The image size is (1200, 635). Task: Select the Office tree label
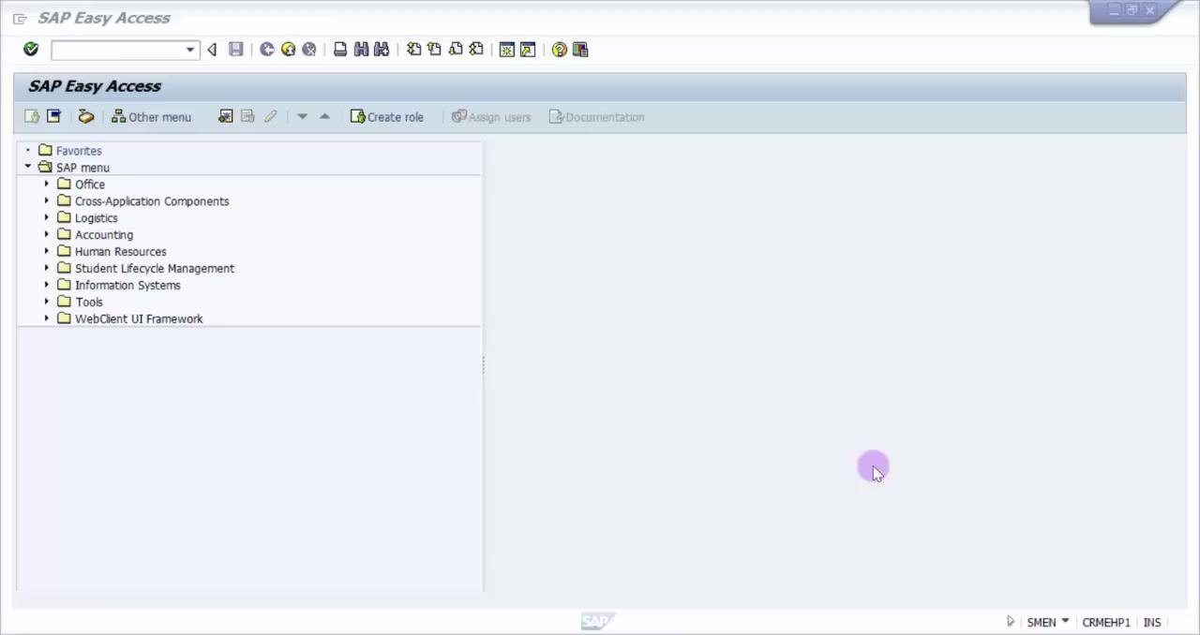(x=90, y=185)
